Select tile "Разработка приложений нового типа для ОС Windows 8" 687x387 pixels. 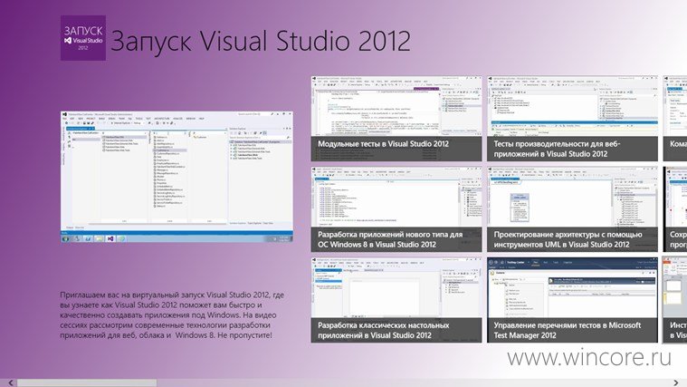click(396, 209)
